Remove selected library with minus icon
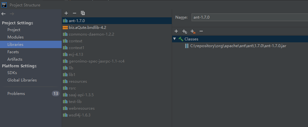This screenshot has height=127, width=308. tap(75, 13)
